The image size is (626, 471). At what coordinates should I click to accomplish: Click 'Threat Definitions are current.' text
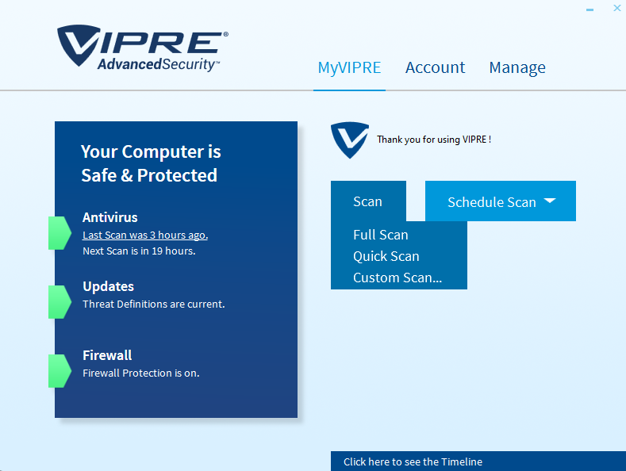click(154, 304)
